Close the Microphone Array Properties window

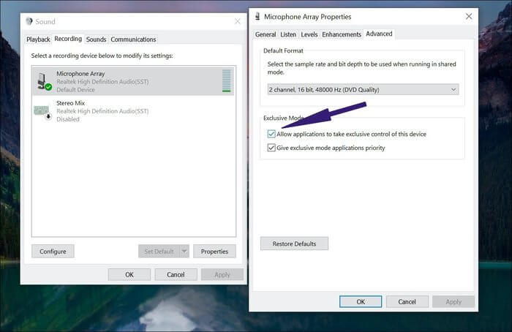click(469, 16)
